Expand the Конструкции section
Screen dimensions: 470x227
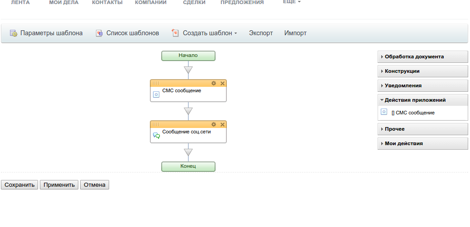point(422,71)
